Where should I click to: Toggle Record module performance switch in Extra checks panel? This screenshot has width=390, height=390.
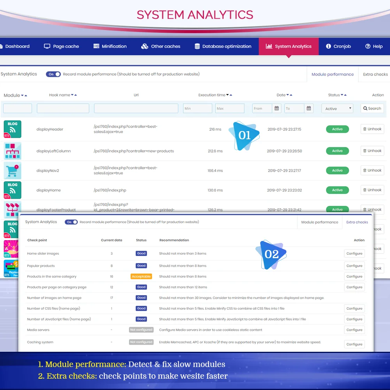(71, 222)
